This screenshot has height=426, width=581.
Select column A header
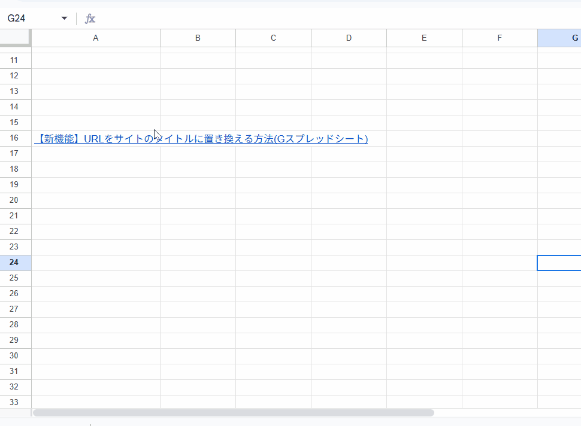96,38
